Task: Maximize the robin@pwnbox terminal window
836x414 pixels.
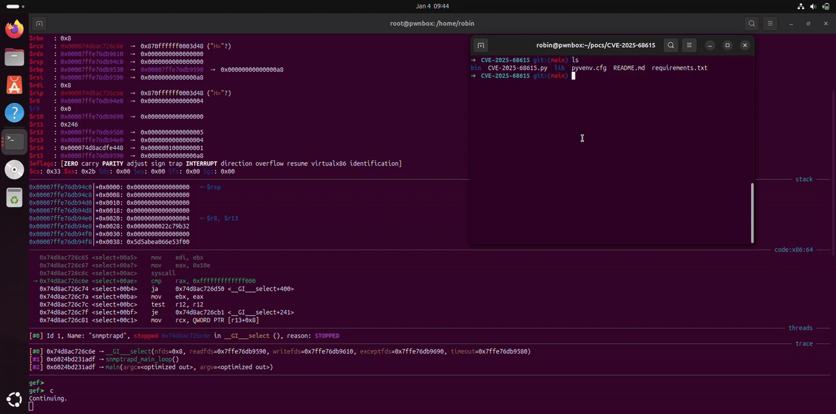Action: click(728, 46)
